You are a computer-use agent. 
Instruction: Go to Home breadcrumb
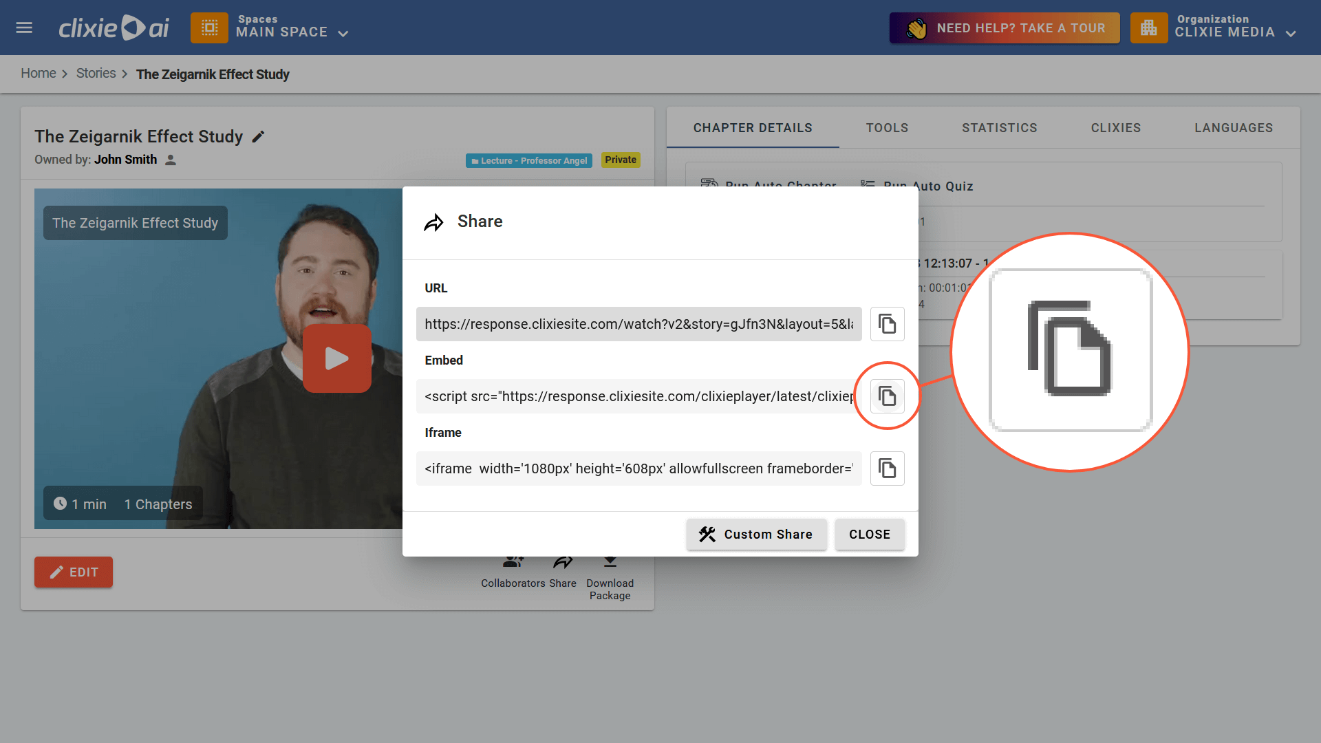[39, 74]
